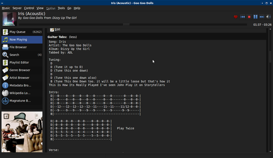Open the Control menu
Viewport: 273px width, 158px height.
click(x=29, y=8)
